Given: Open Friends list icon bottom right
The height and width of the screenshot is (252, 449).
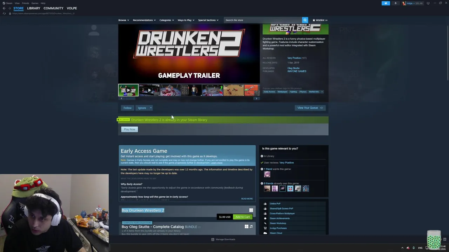Looking at the screenshot, I should 444,239.
